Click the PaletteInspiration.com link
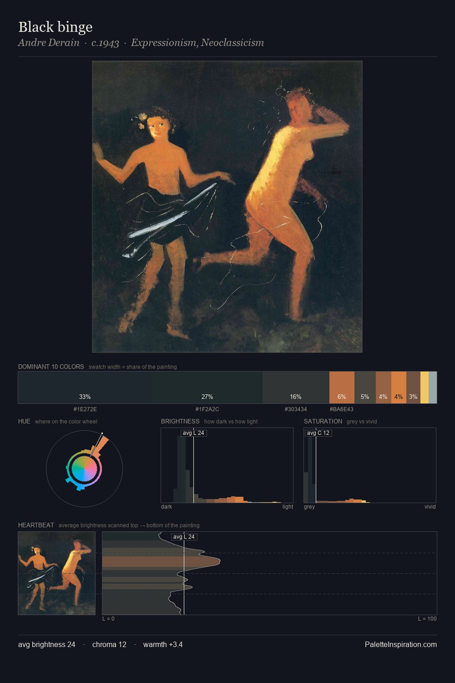 [401, 644]
